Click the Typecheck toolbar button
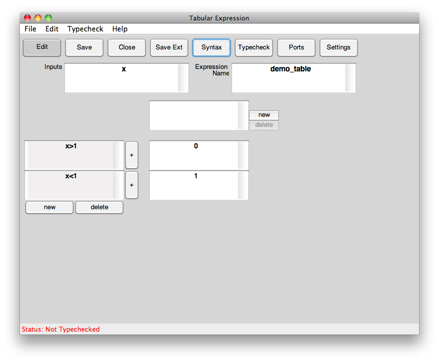The height and width of the screenshot is (362, 439). point(254,47)
